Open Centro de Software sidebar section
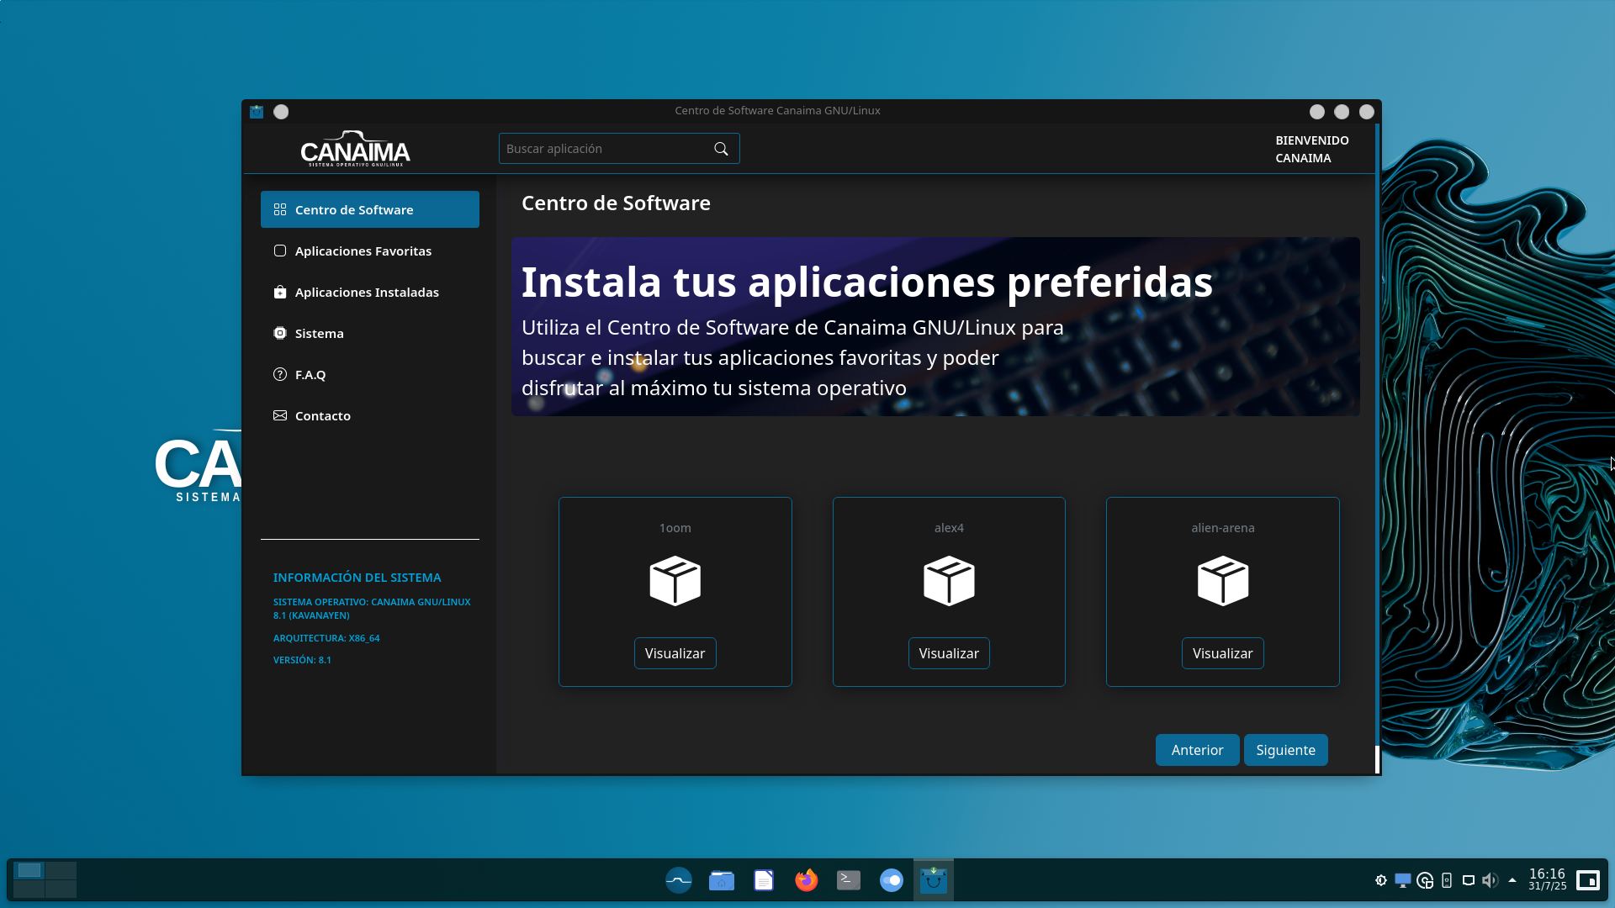This screenshot has height=908, width=1615. tap(370, 209)
